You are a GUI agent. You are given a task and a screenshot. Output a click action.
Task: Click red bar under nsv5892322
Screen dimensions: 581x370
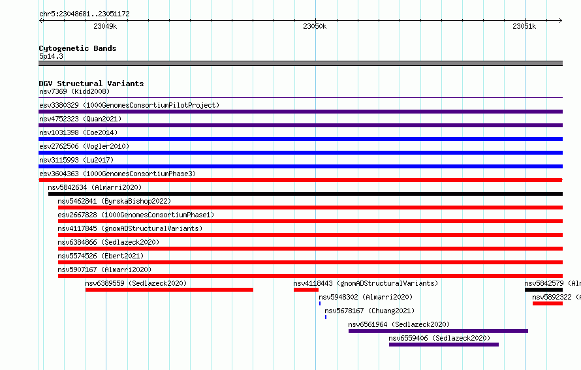(x=548, y=303)
